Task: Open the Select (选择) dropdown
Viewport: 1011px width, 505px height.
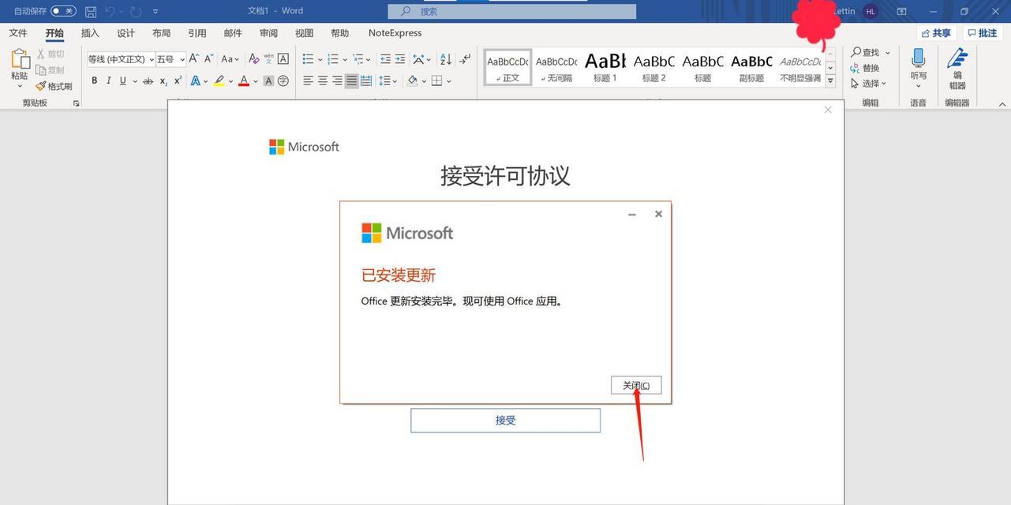Action: click(x=869, y=83)
